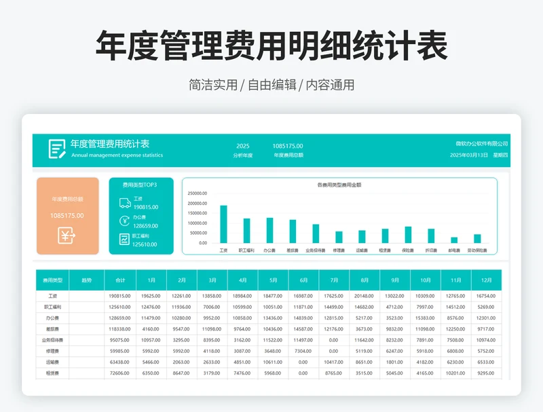543x412 pixels.
Task: Click the Annual management expense statistics subtitle
Action: click(x=117, y=155)
